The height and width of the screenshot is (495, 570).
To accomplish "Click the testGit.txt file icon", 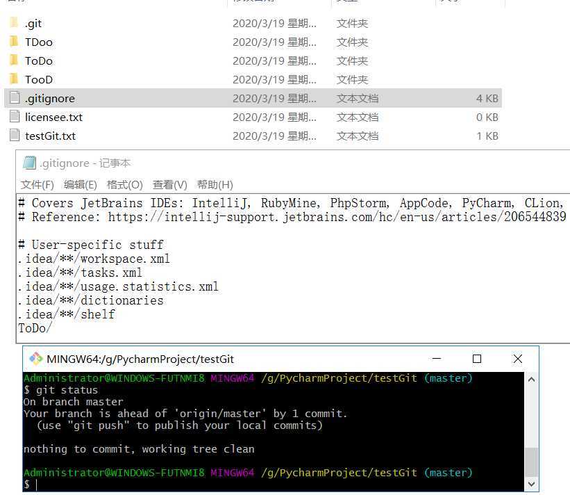I will (x=15, y=136).
